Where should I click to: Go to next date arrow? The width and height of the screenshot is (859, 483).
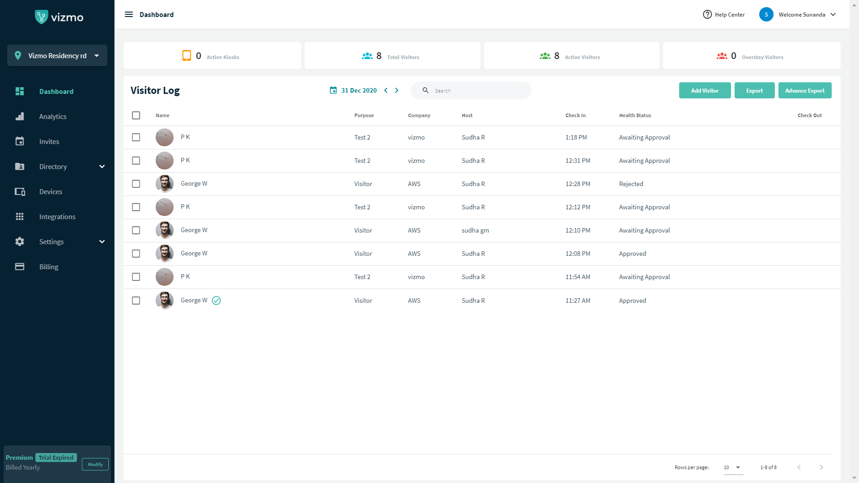click(x=396, y=90)
